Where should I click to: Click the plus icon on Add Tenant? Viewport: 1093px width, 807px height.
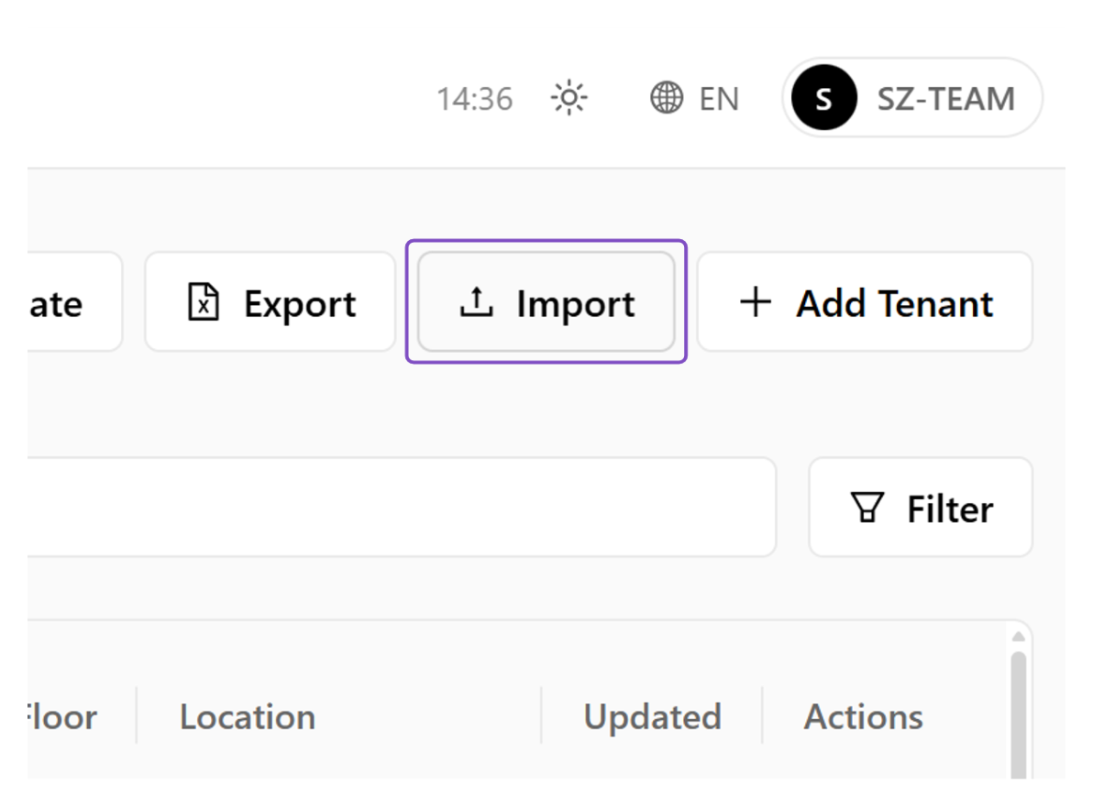[x=755, y=302]
